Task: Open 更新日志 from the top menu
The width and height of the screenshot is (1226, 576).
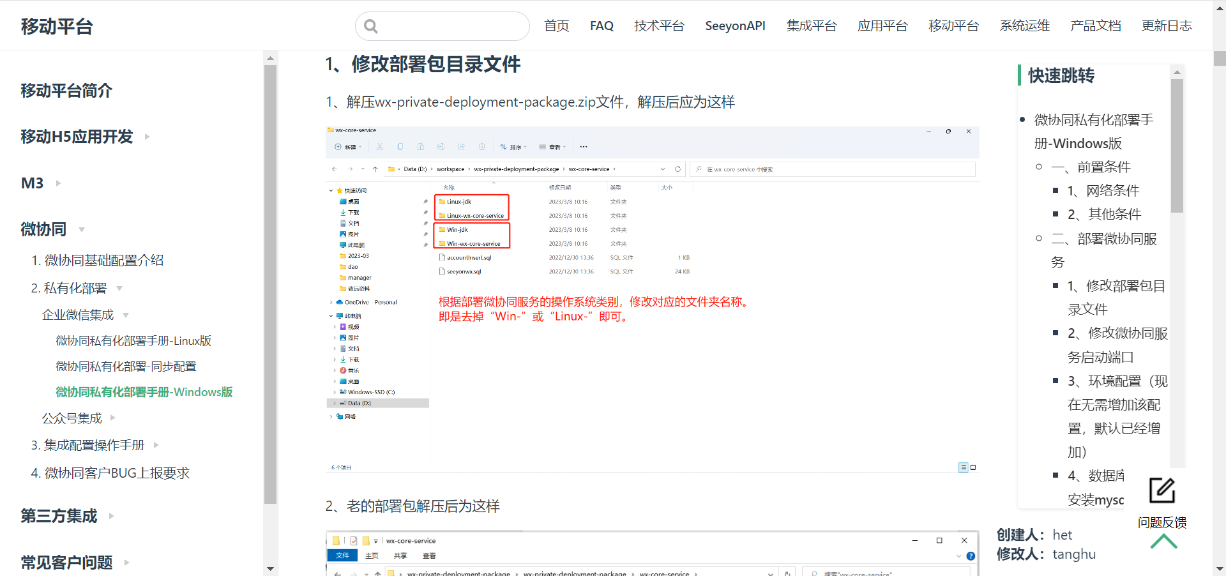Action: click(x=1166, y=26)
